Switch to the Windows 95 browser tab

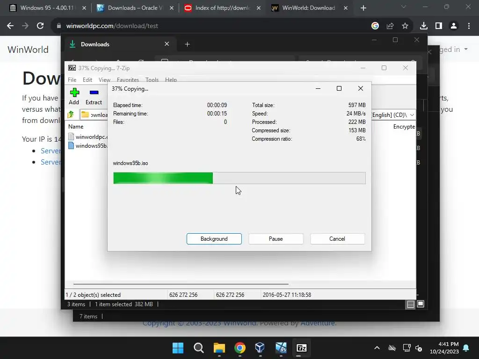tap(47, 8)
